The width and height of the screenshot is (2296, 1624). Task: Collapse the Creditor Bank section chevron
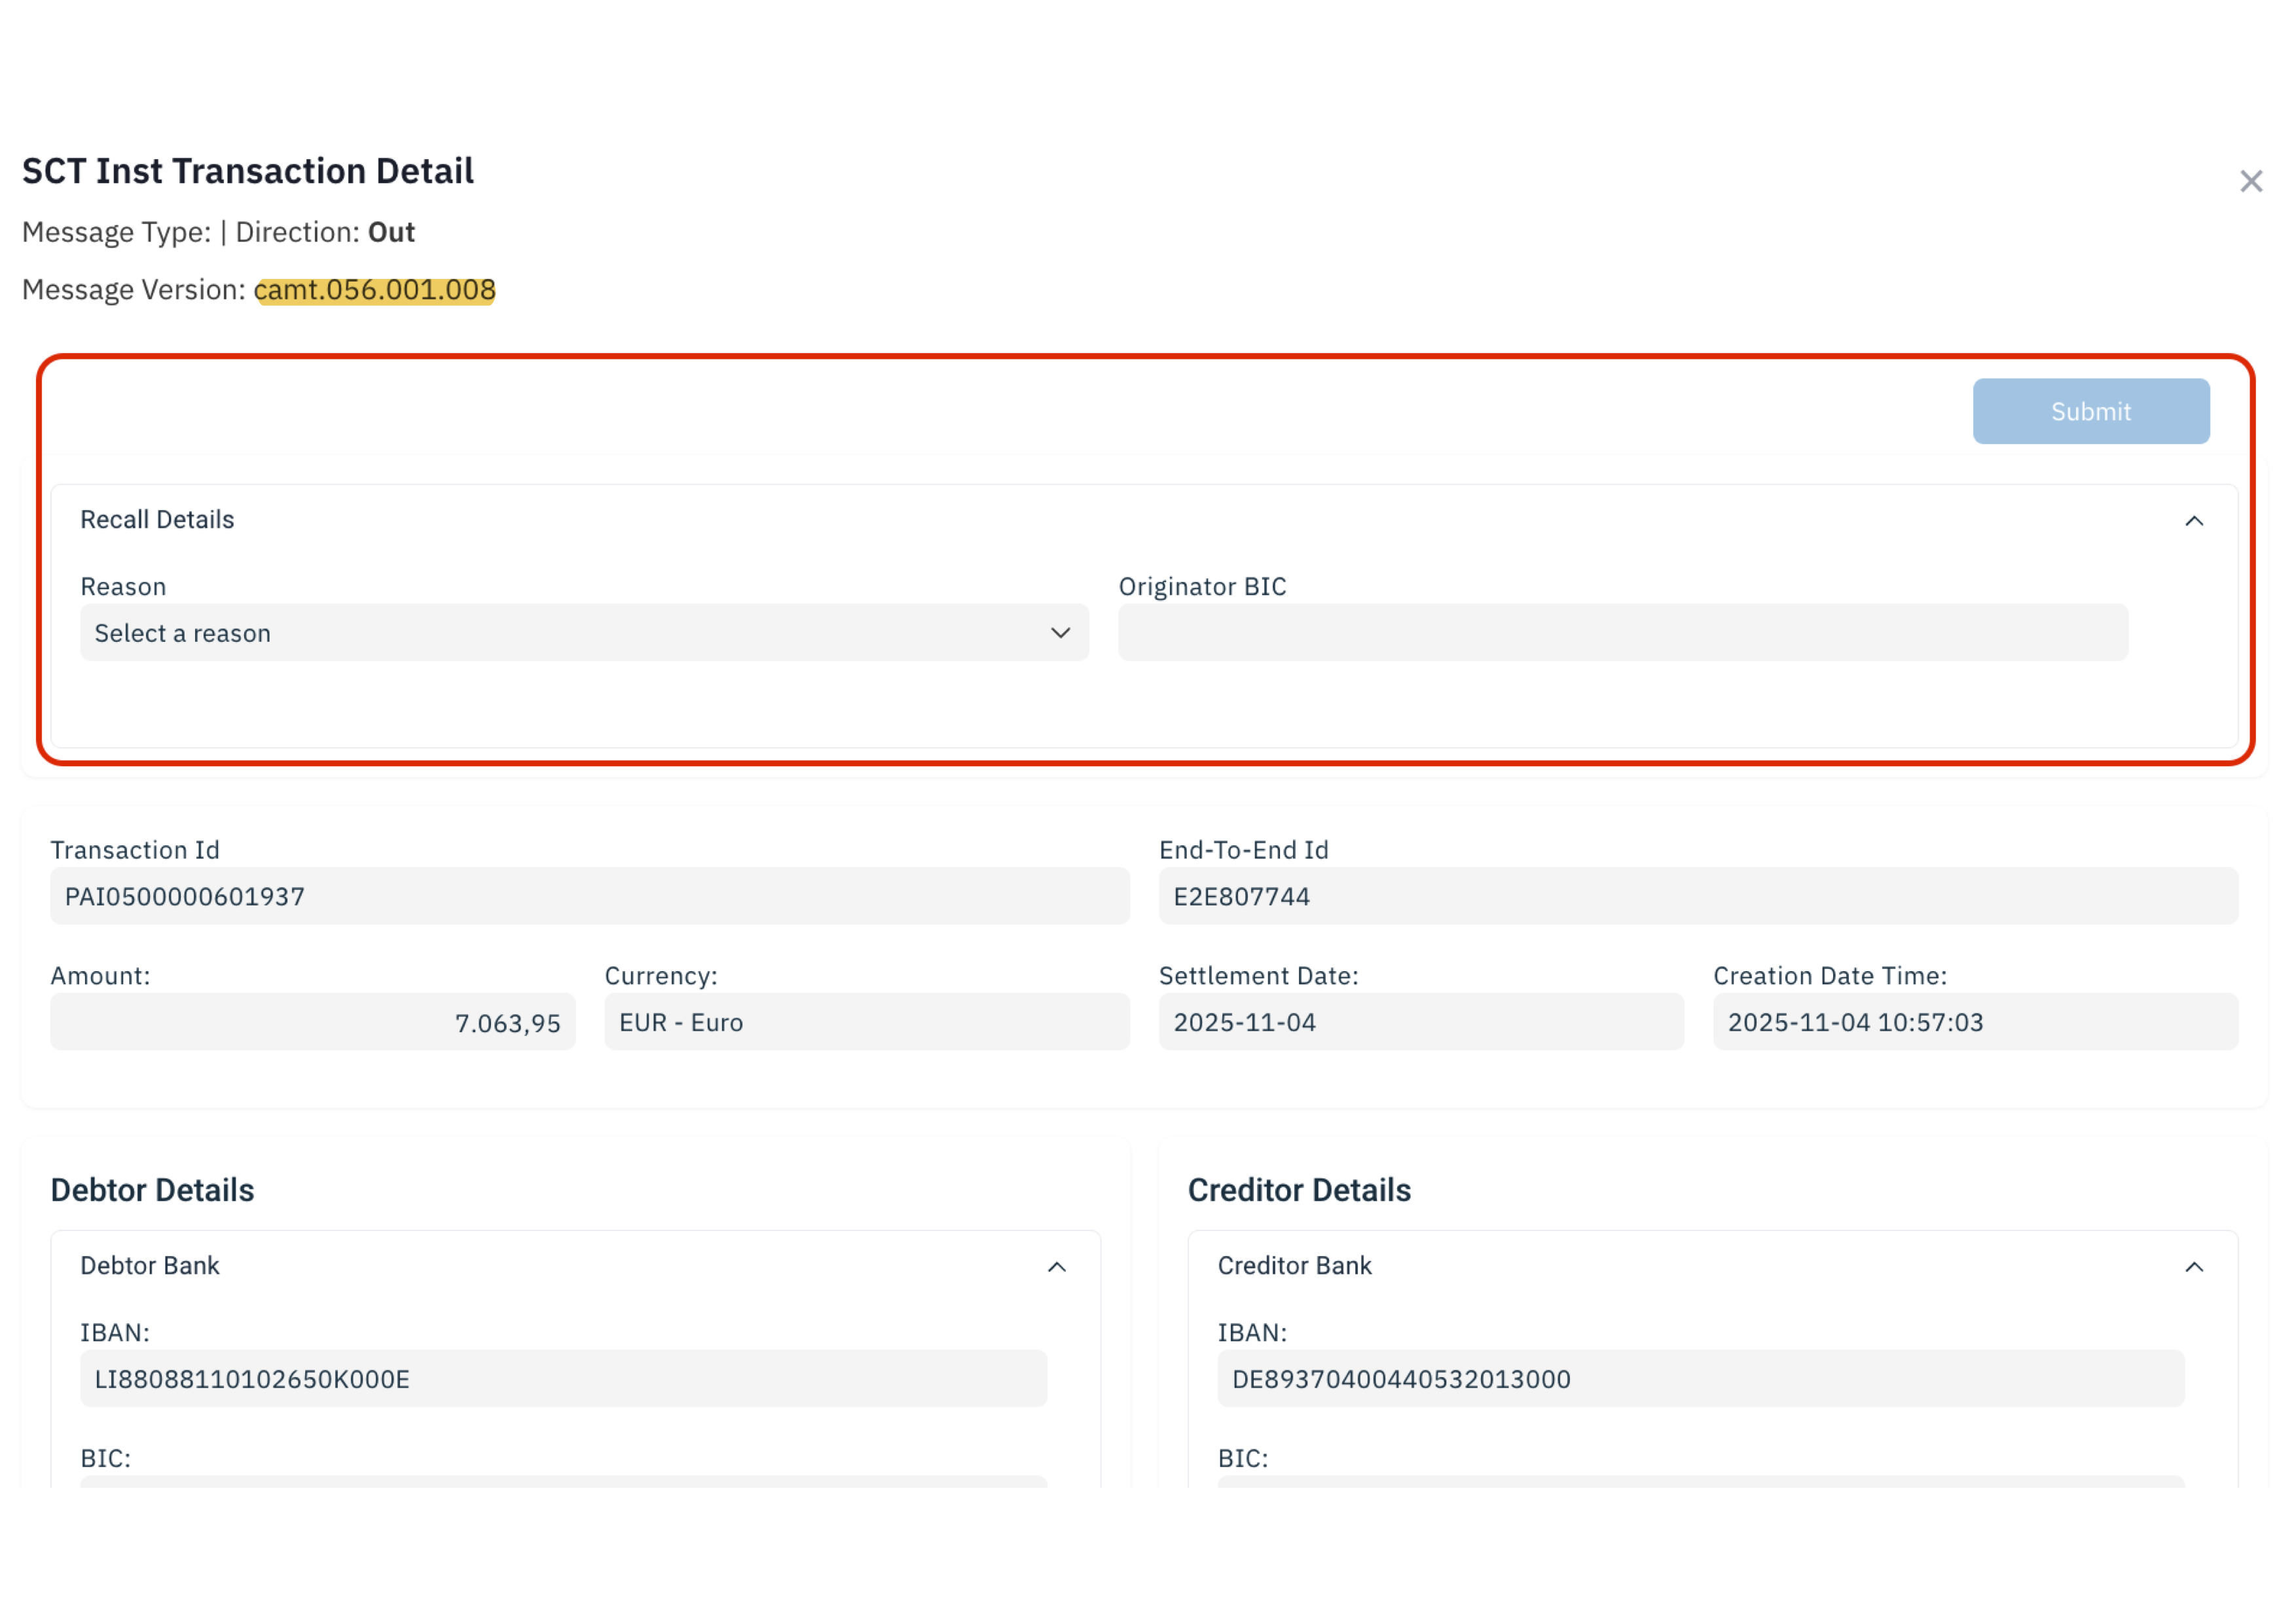coord(2193,1267)
